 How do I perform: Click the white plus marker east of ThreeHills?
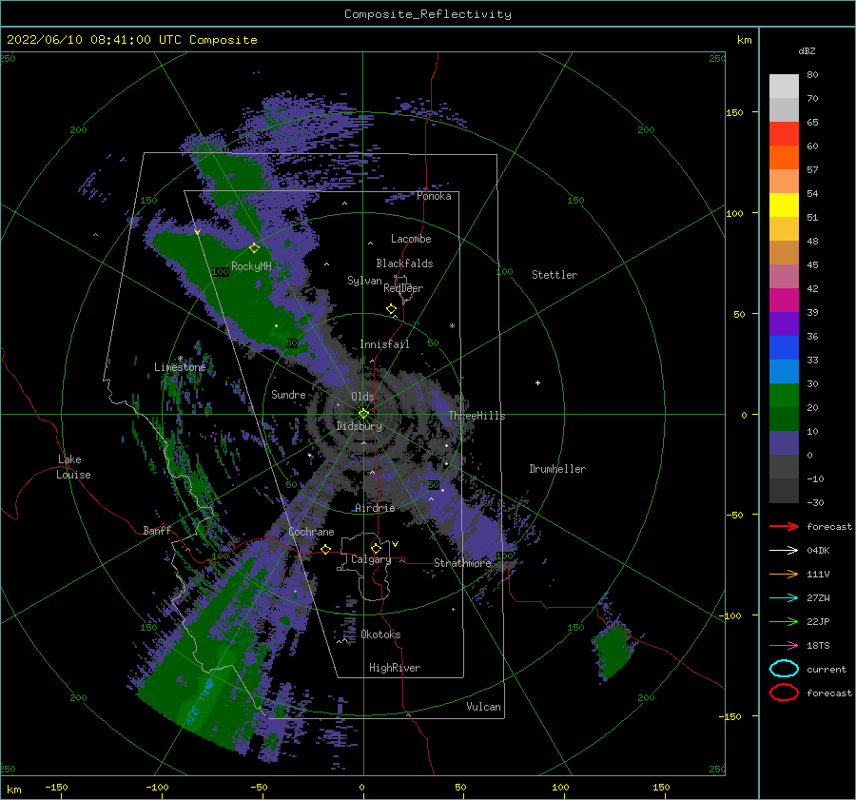click(x=537, y=382)
